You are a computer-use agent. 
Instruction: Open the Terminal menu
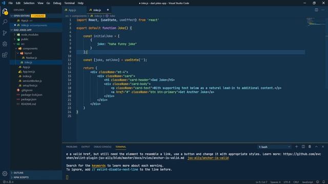coord(70,3)
